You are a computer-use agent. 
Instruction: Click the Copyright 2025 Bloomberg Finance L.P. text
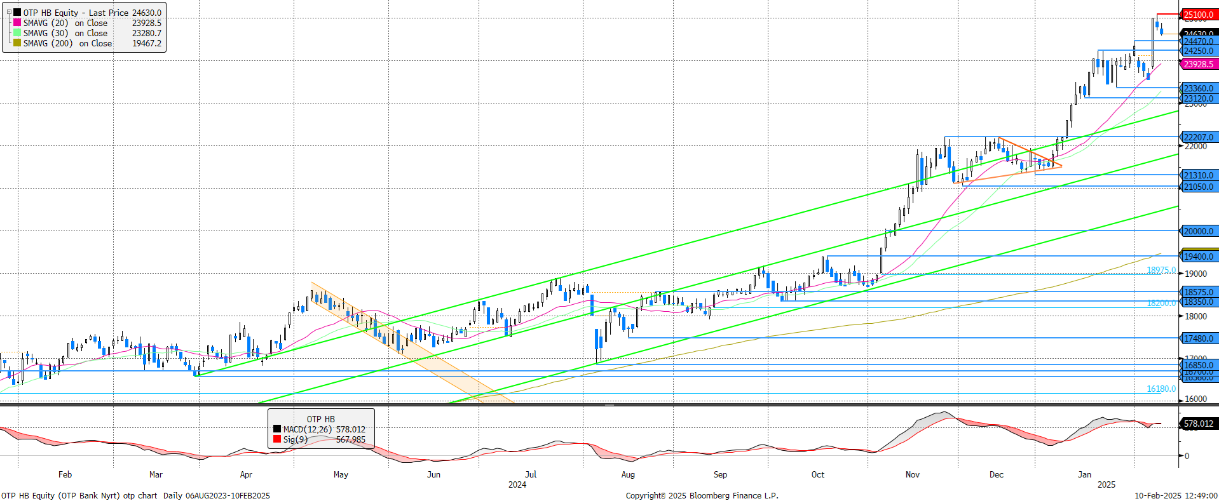(x=702, y=495)
